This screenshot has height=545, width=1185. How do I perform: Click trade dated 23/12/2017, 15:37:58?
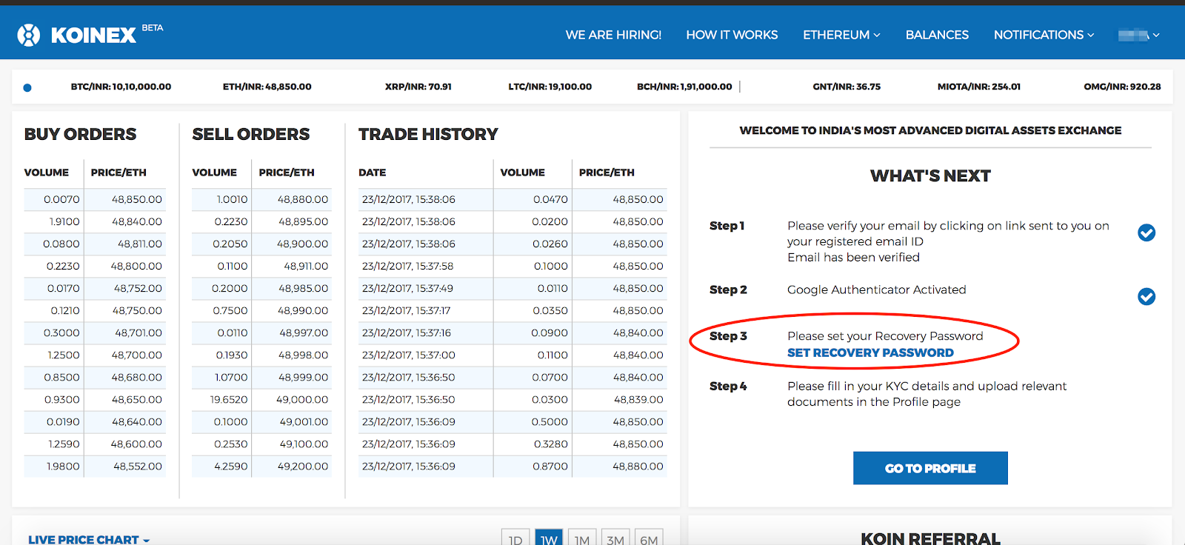[407, 266]
